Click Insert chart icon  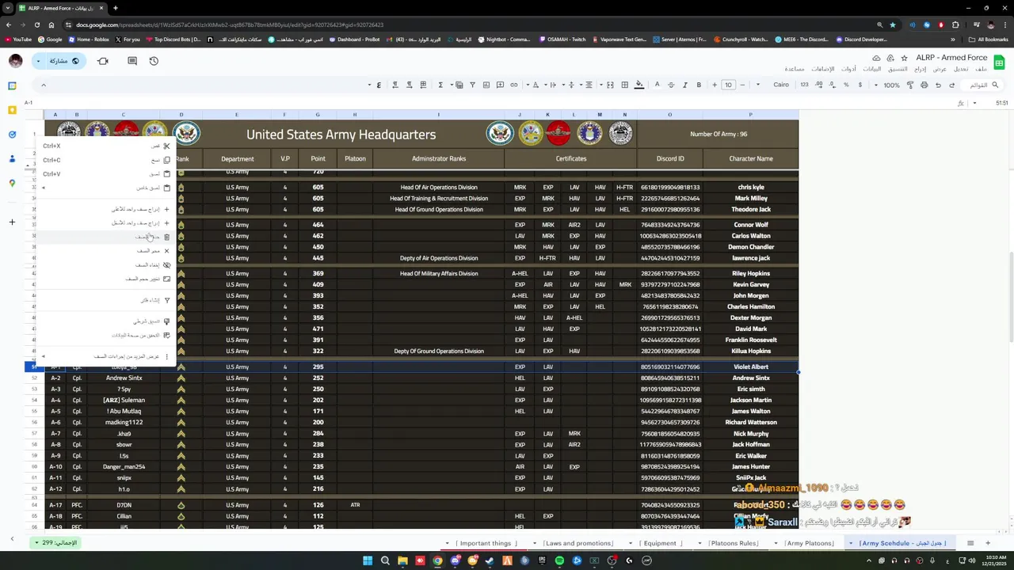pos(486,85)
